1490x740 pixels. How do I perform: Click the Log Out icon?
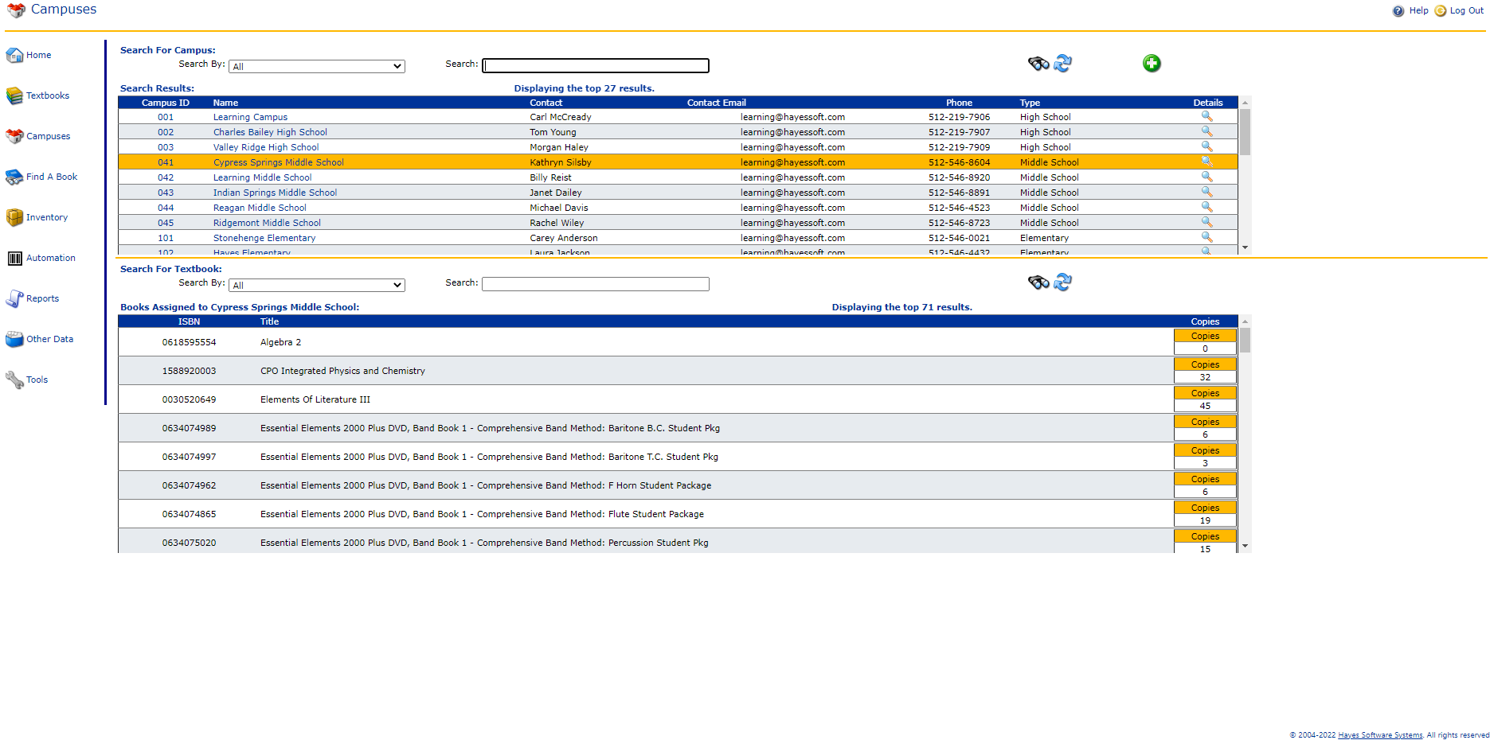1441,11
